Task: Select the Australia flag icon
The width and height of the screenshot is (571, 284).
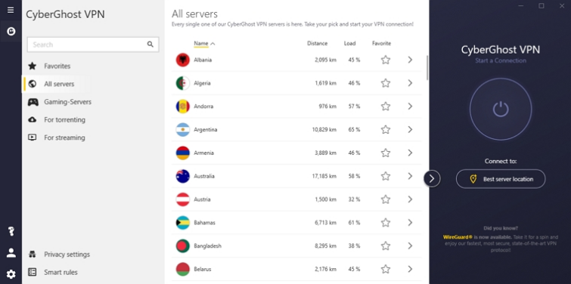Action: pos(182,176)
